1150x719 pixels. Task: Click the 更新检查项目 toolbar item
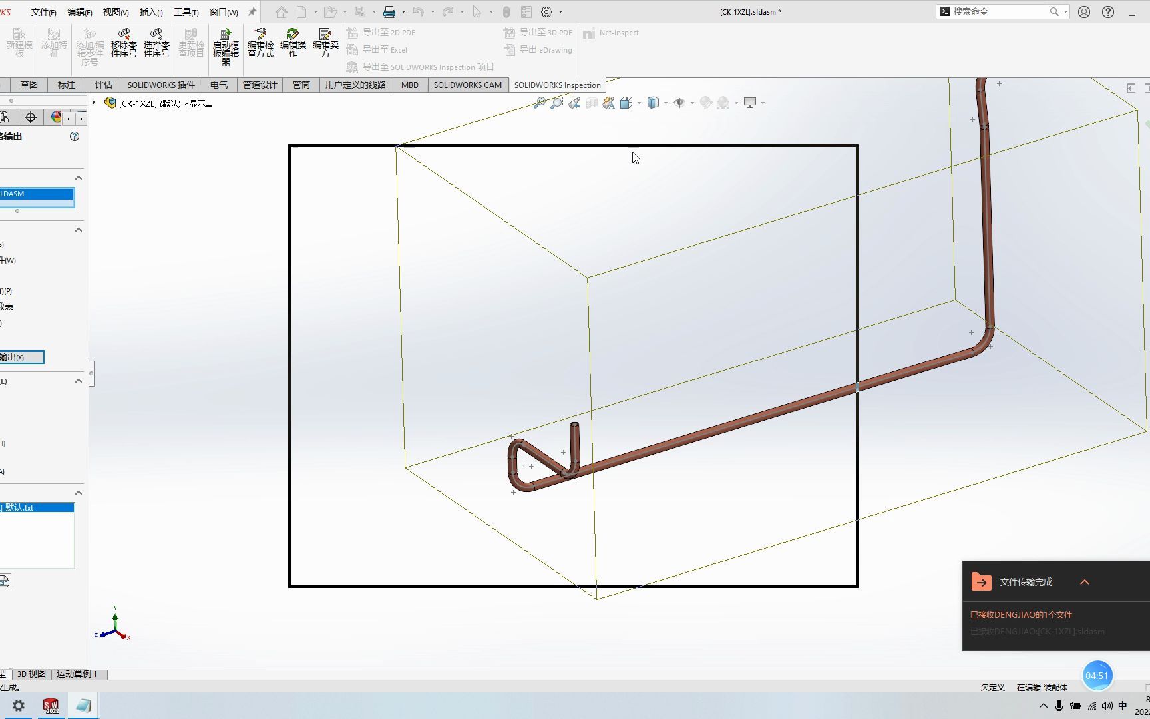[190, 43]
